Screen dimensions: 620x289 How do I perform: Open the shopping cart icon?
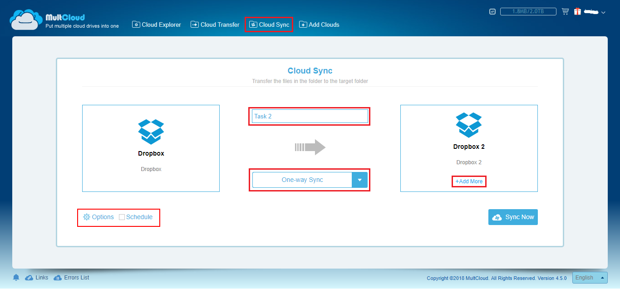point(565,11)
